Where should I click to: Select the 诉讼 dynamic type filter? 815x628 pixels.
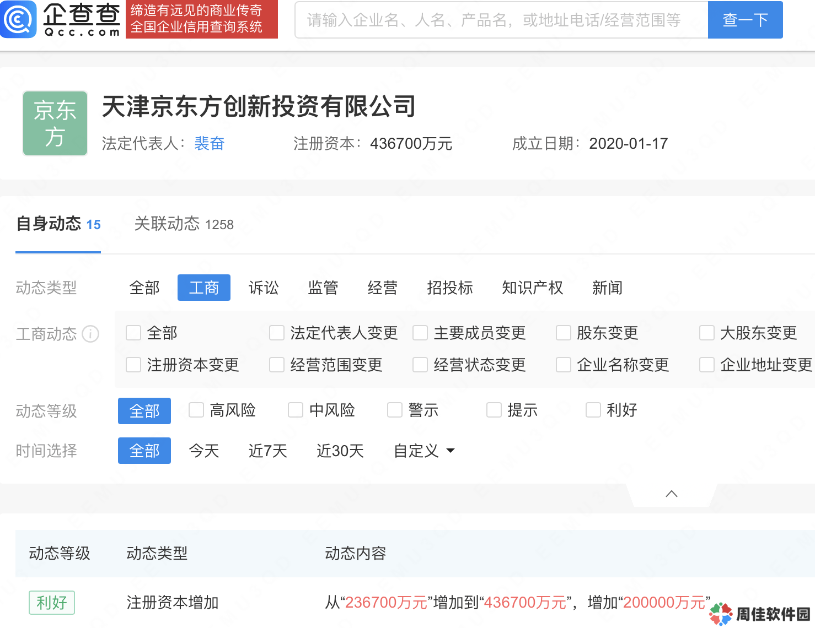264,288
